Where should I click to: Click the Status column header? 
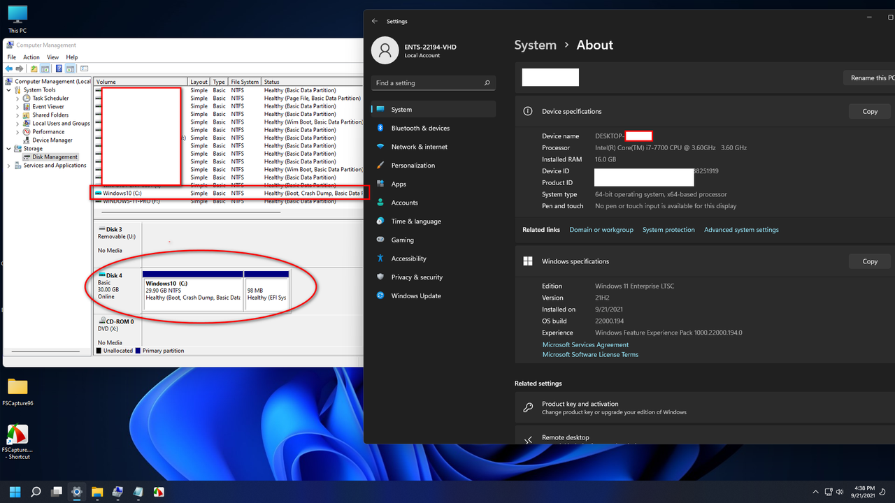(x=313, y=82)
